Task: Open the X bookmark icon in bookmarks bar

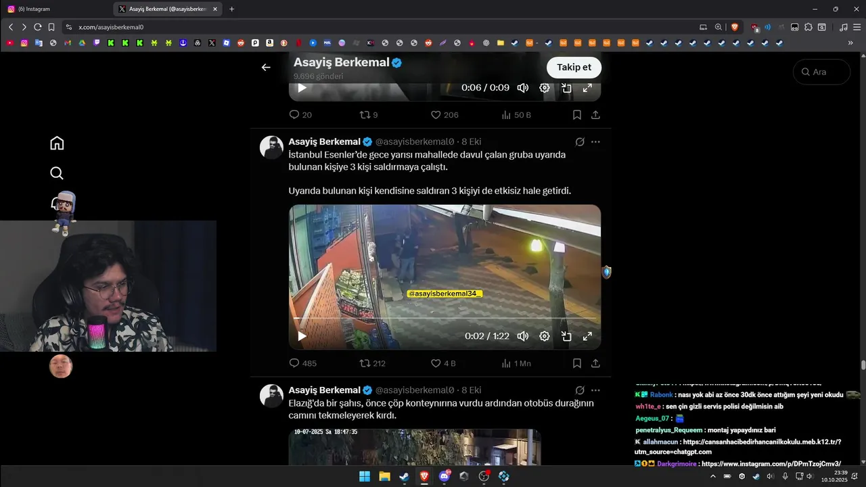Action: point(212,43)
